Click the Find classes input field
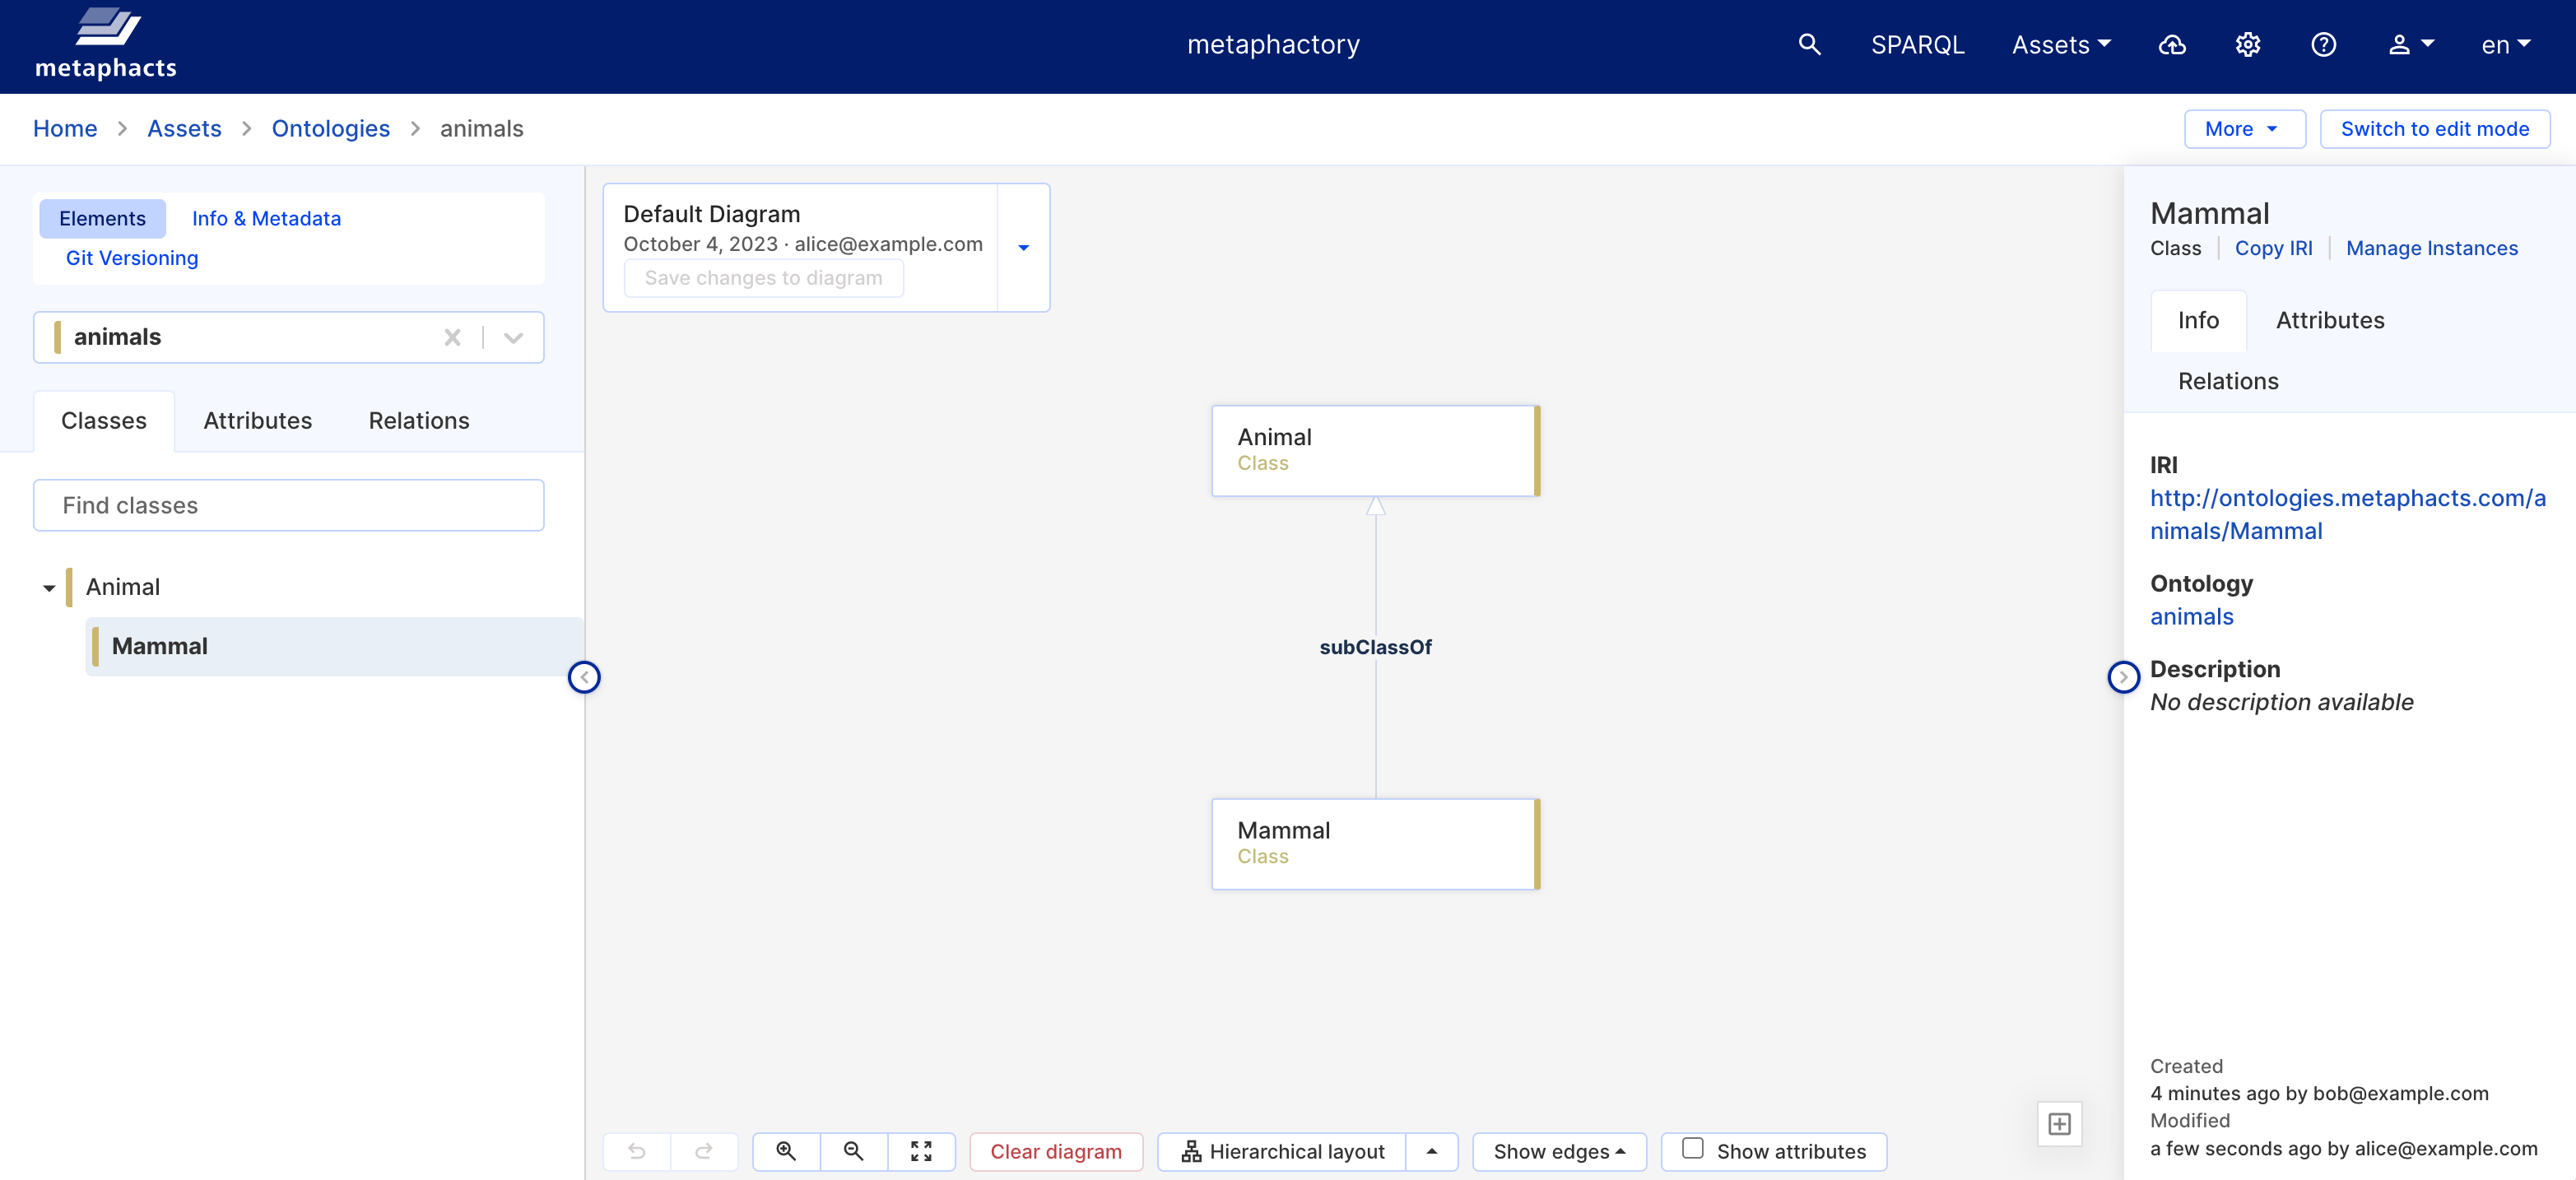Viewport: 2576px width, 1180px height. click(288, 505)
